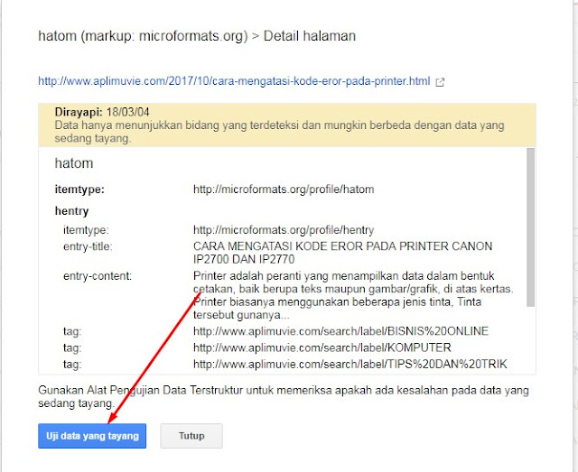Close dialog with Tutup button

coord(191,436)
